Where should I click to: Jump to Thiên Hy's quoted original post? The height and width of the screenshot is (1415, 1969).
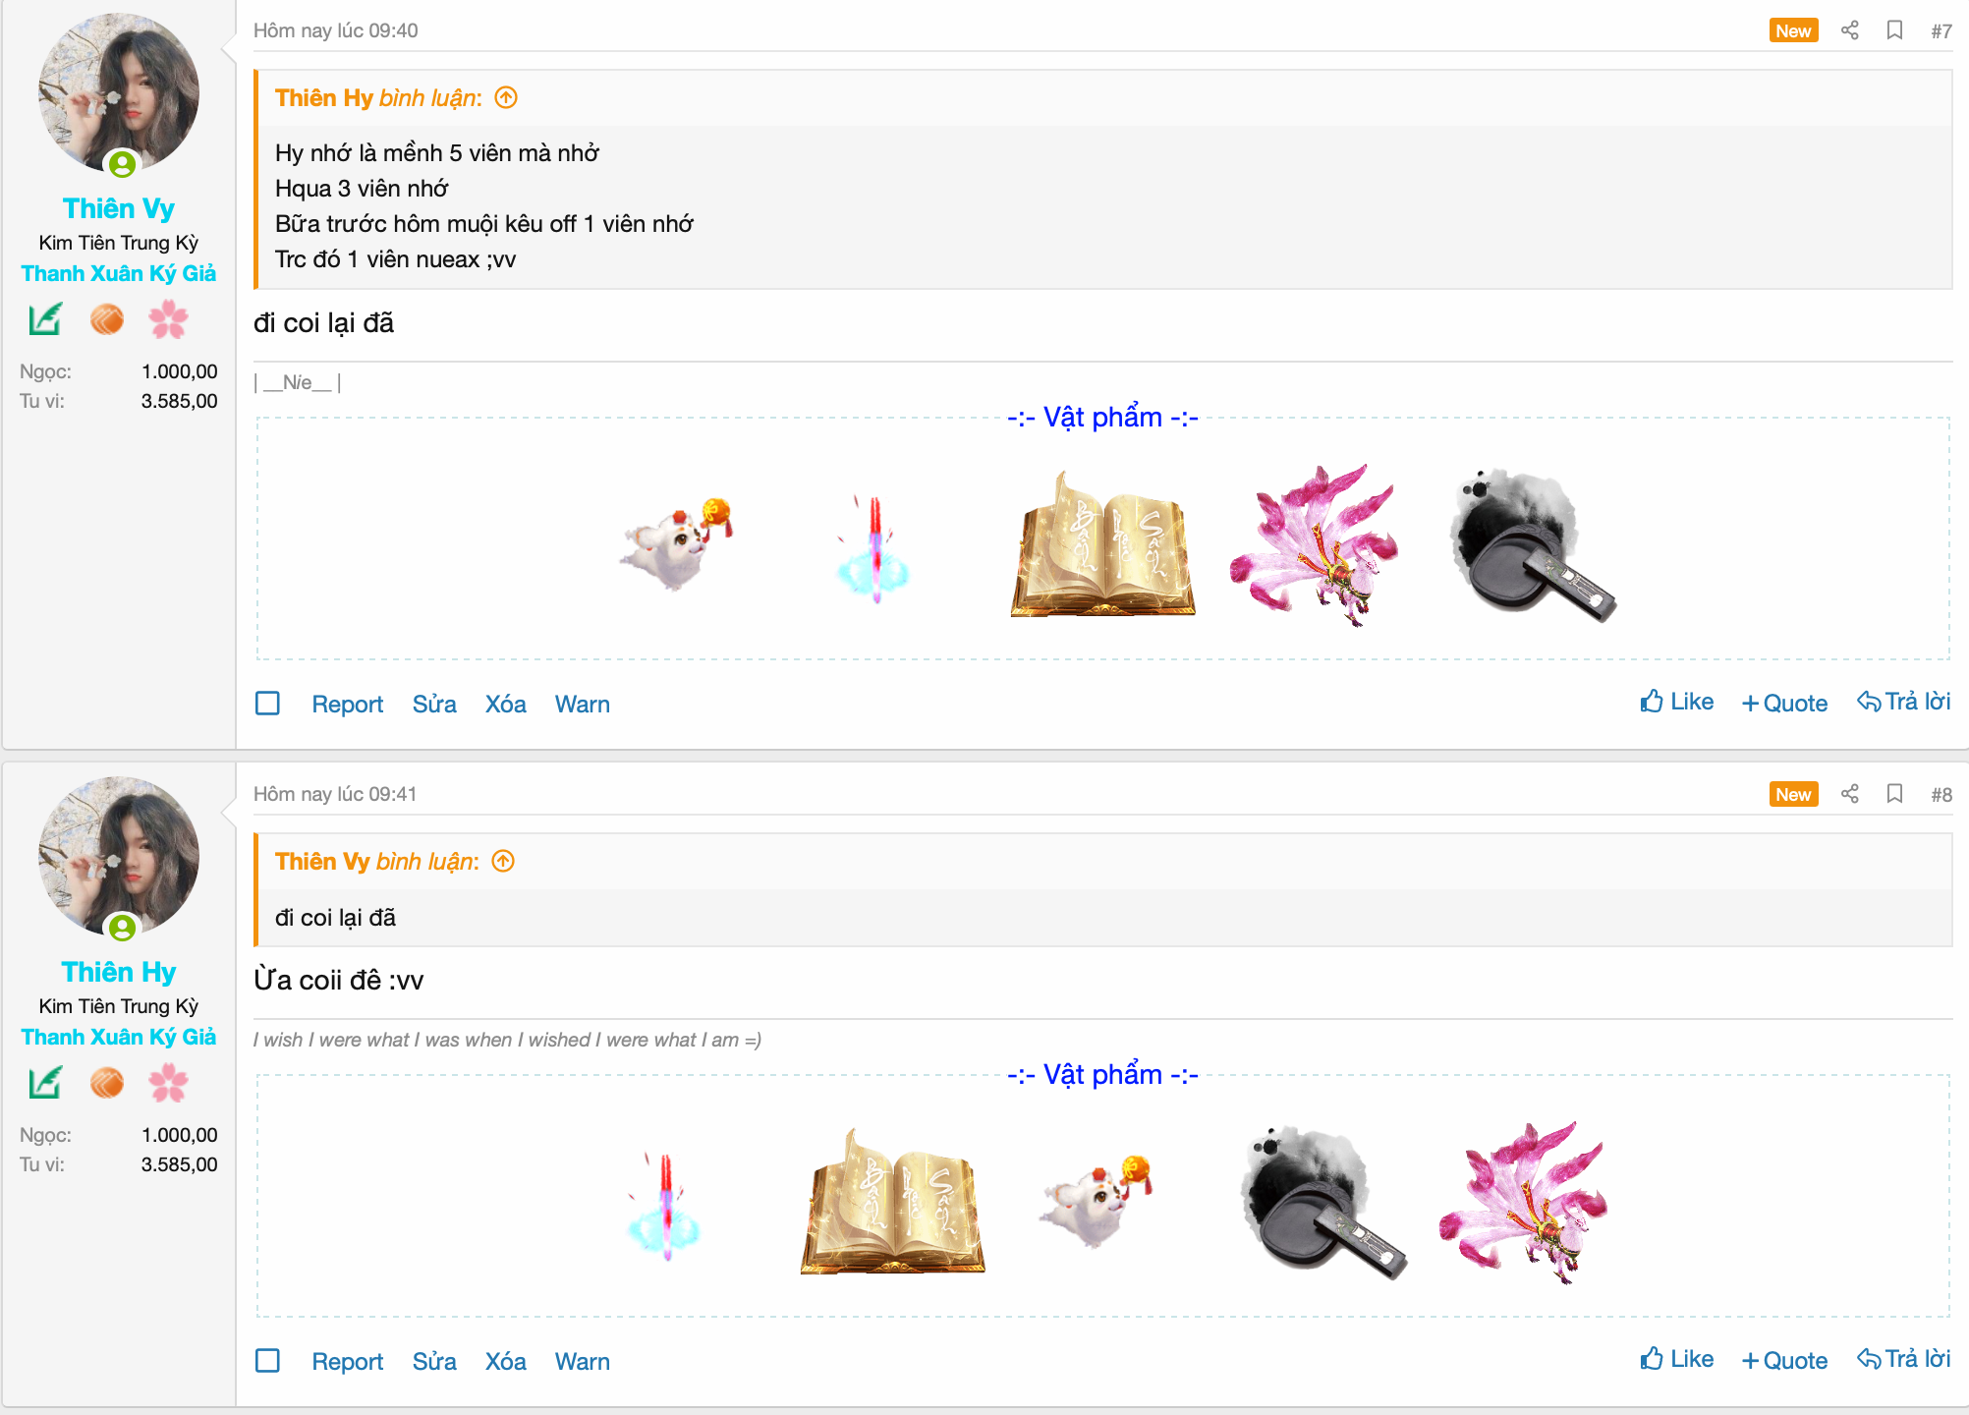click(x=506, y=97)
